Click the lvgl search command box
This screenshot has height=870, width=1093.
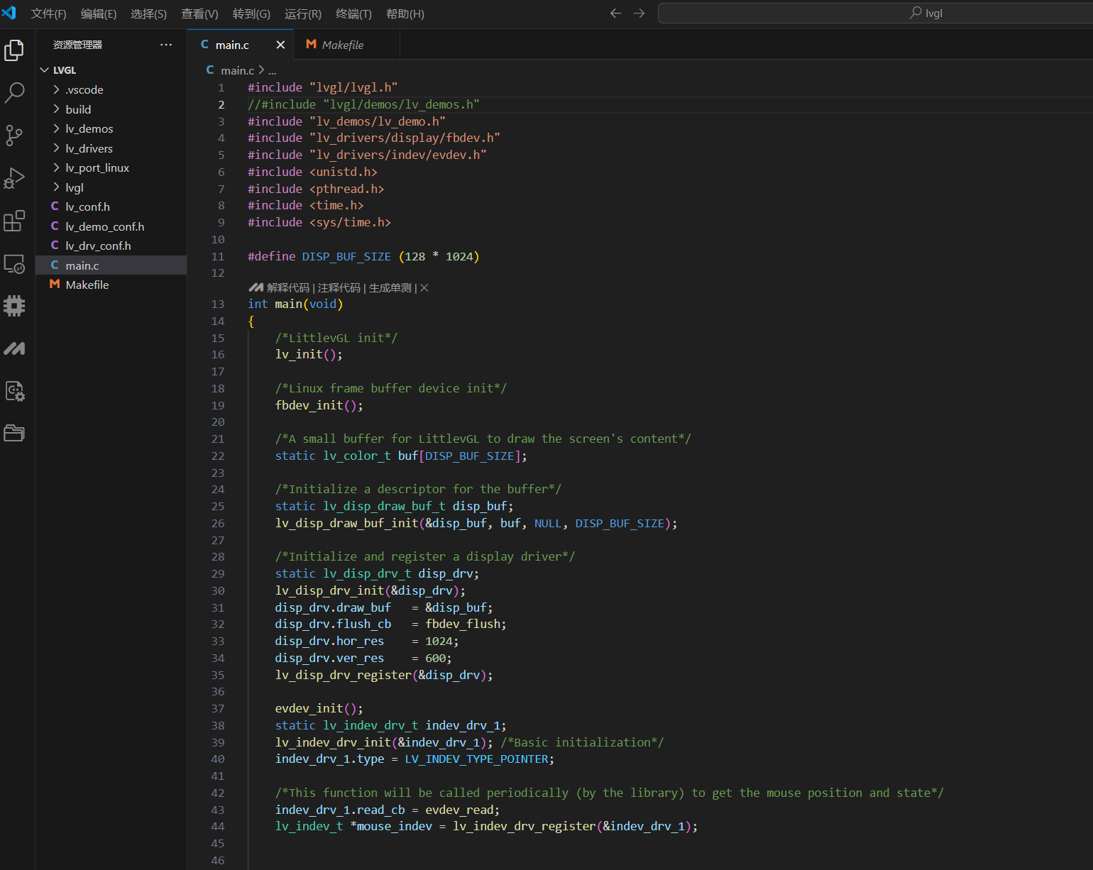tap(875, 13)
